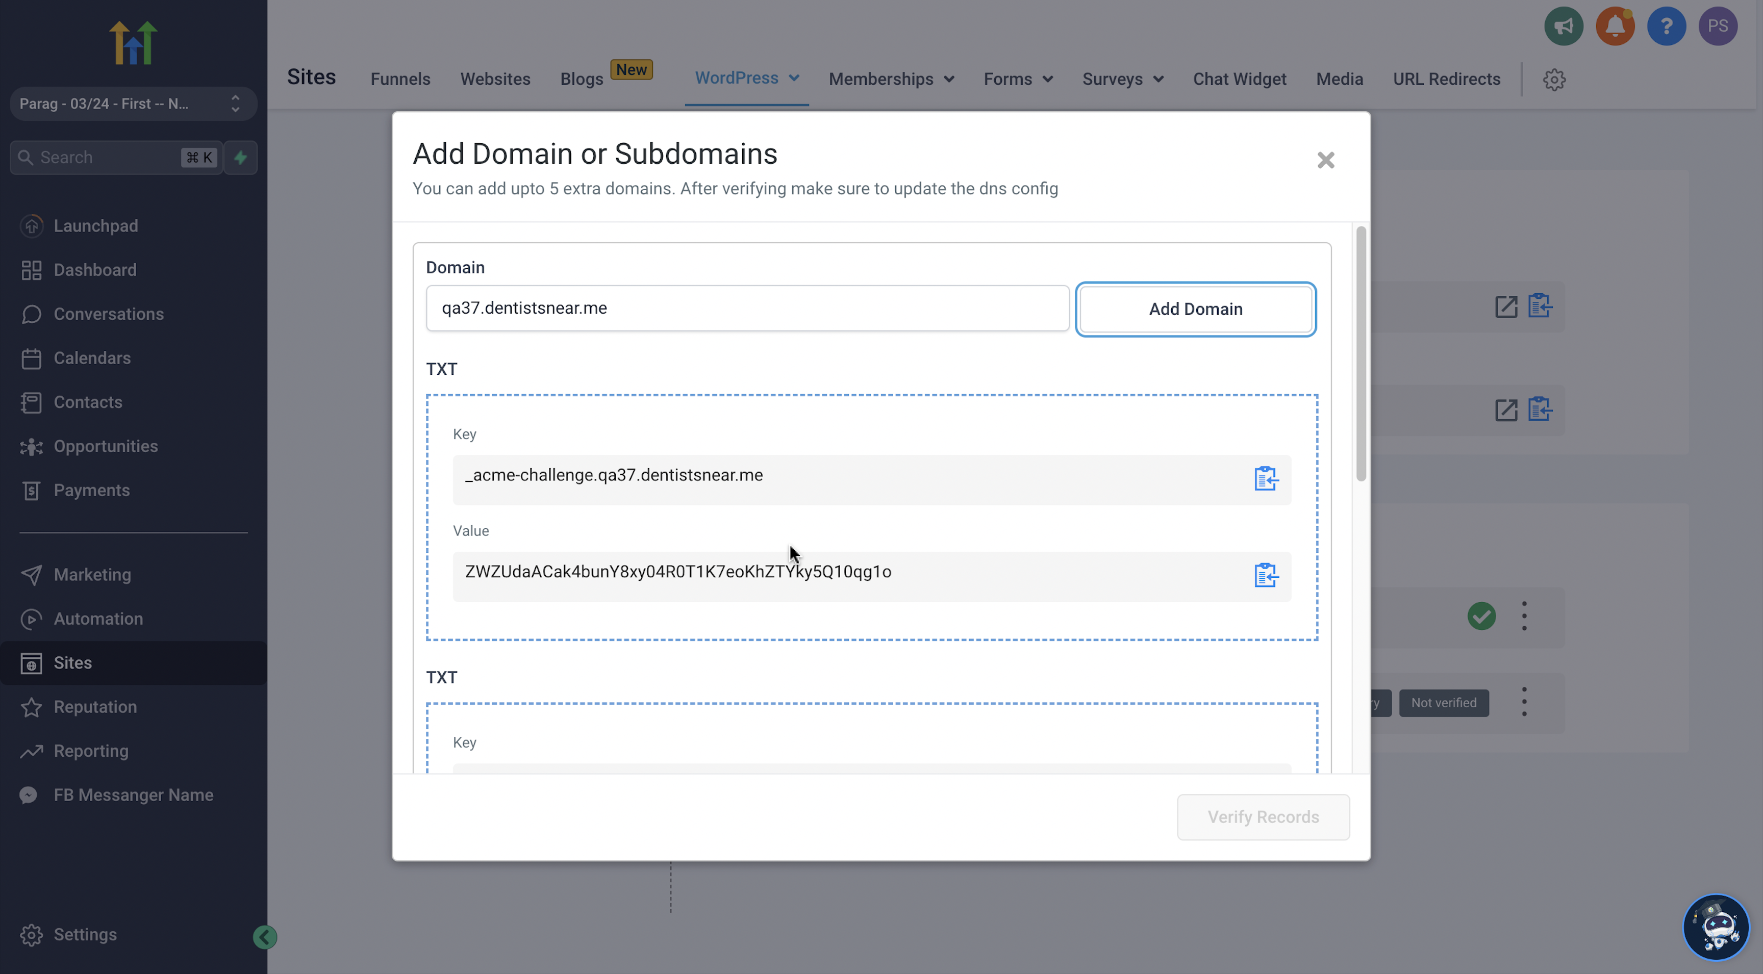Copy the _acme-challenge key to clipboard
1763x974 pixels.
click(x=1266, y=479)
